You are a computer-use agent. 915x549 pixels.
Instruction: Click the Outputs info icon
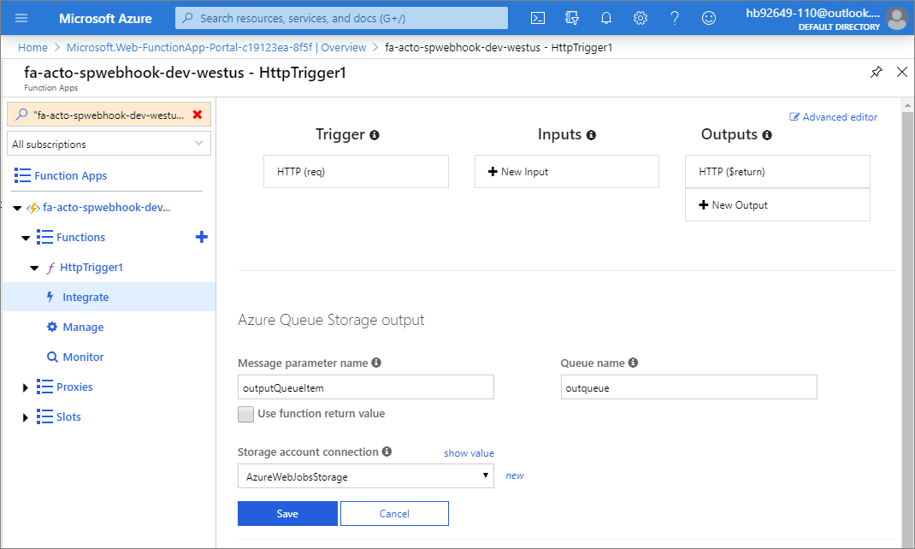coord(767,135)
